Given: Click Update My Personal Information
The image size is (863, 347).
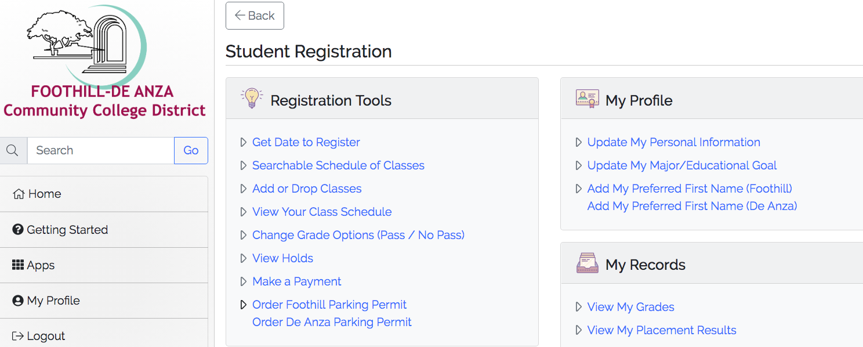Looking at the screenshot, I should coord(673,142).
